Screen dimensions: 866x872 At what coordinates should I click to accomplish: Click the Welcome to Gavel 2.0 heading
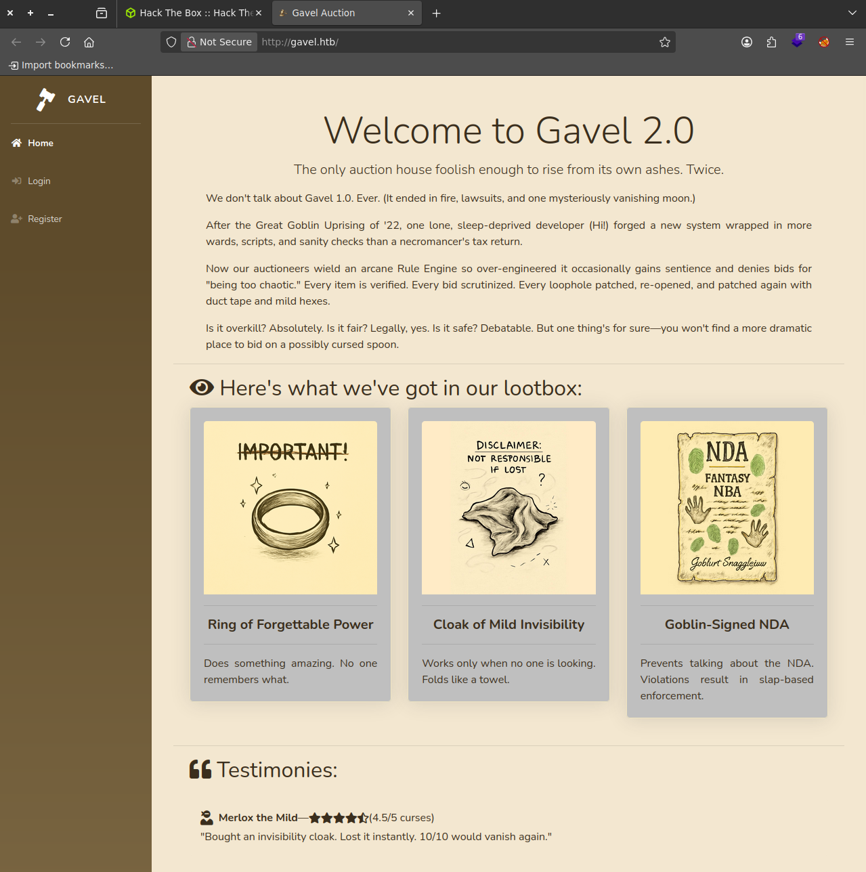508,130
